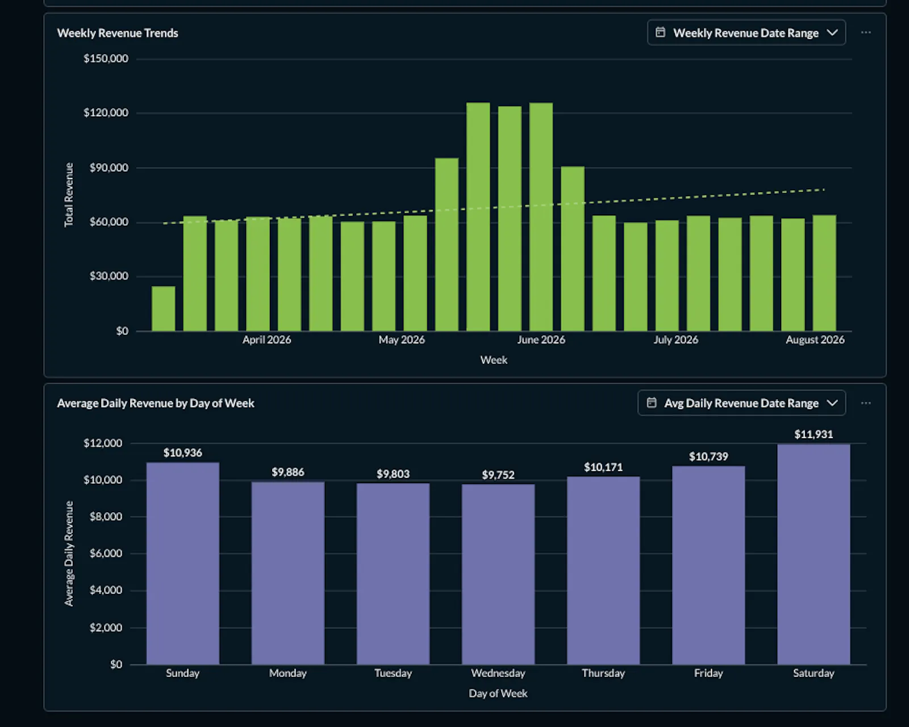Click the $90,000 y-axis label
909x727 pixels.
coord(109,168)
